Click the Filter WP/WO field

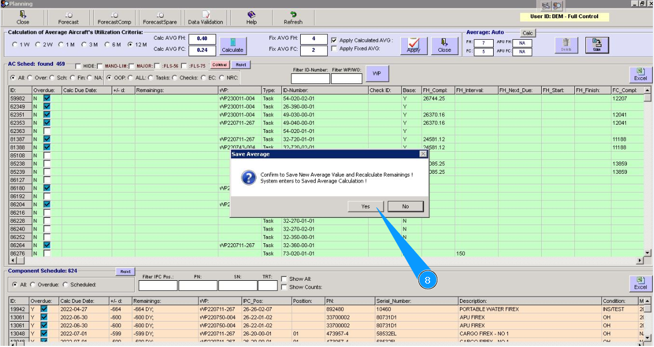point(347,78)
